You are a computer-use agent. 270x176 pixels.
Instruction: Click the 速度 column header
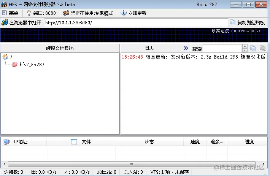coord(195,141)
